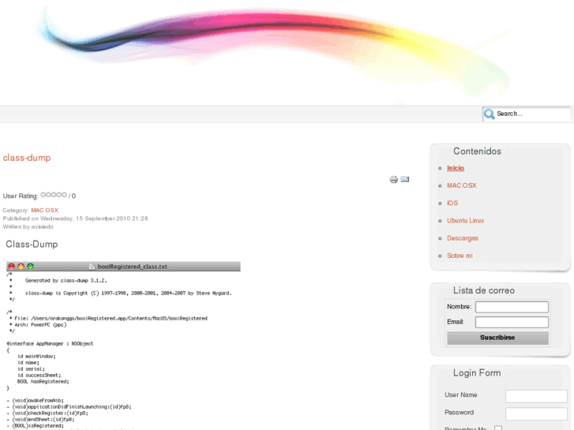Open the MAC OSX category link

click(x=45, y=210)
